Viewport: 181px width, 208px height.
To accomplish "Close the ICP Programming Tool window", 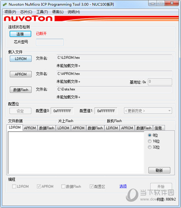I will 172,3.
